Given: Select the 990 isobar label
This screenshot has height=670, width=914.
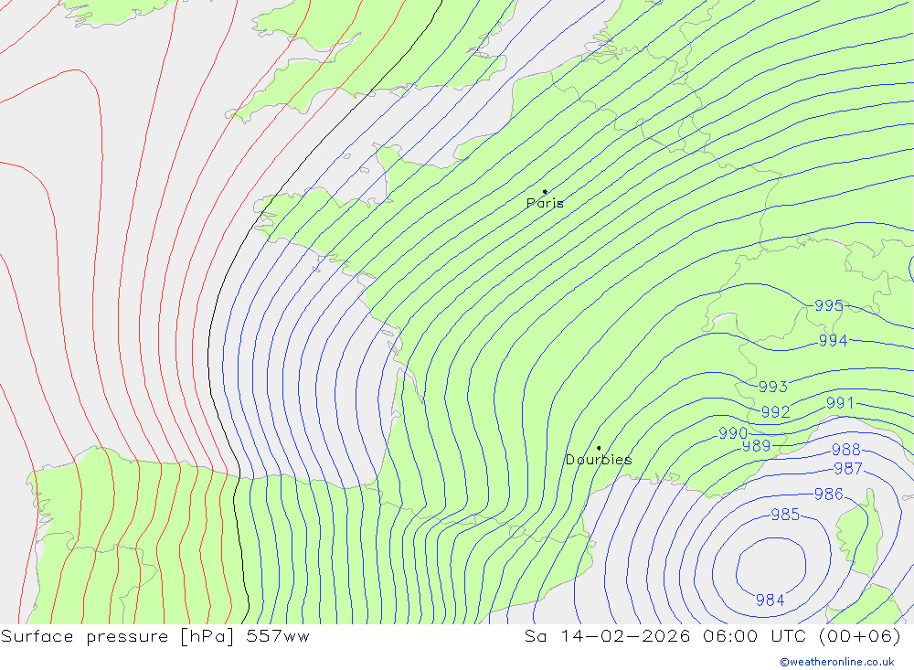Looking at the screenshot, I should click(733, 433).
